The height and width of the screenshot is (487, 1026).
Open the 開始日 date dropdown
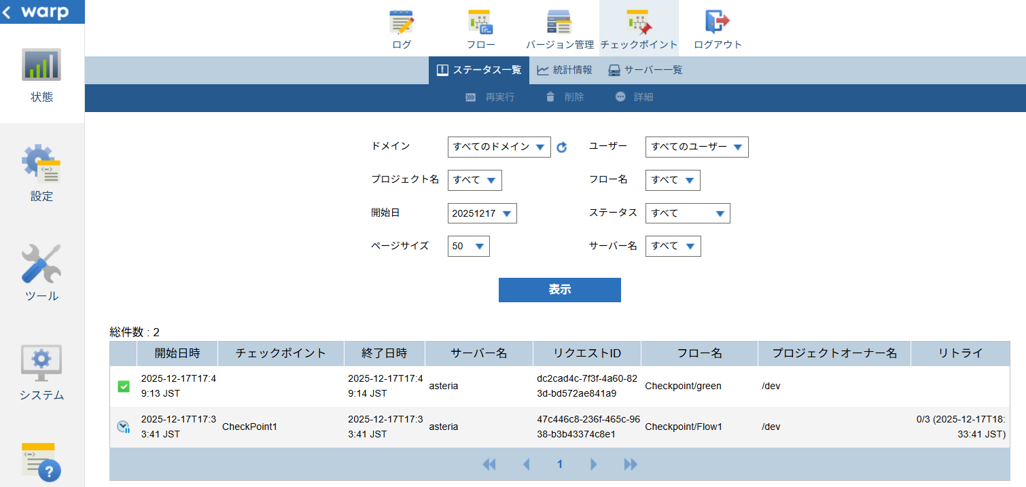click(482, 213)
